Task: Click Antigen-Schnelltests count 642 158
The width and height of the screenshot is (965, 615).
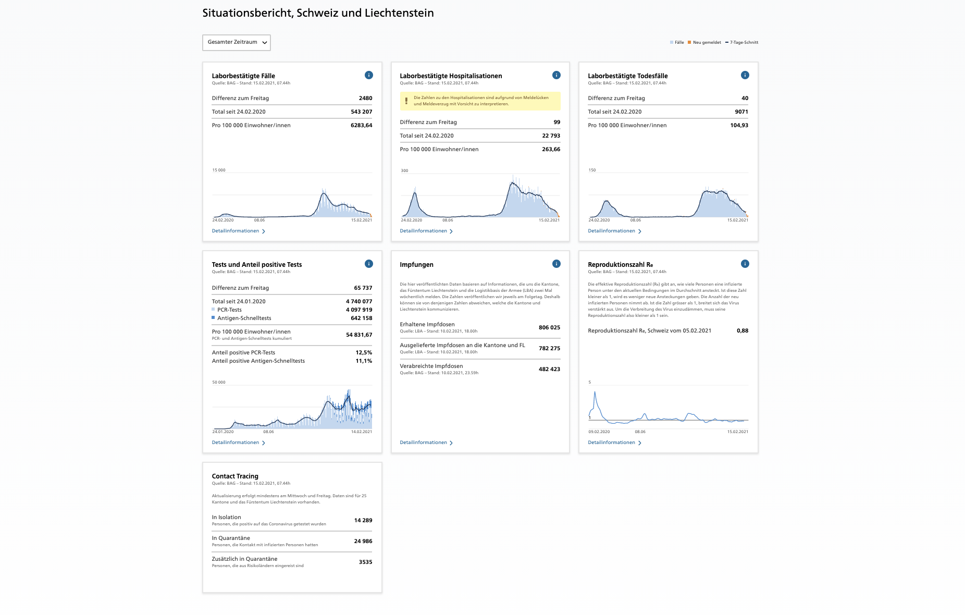Action: click(362, 318)
